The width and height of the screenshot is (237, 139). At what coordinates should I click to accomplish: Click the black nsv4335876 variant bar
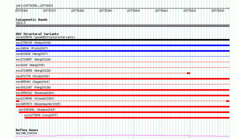coord(122,40)
